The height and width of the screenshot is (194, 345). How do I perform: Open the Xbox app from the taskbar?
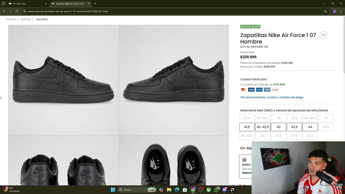click(x=209, y=190)
